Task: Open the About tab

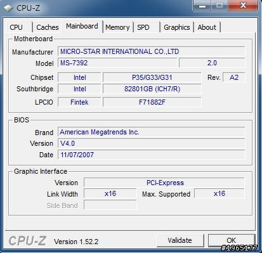Action: pos(207,27)
